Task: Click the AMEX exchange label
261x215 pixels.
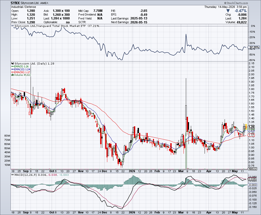Action: (x=44, y=3)
